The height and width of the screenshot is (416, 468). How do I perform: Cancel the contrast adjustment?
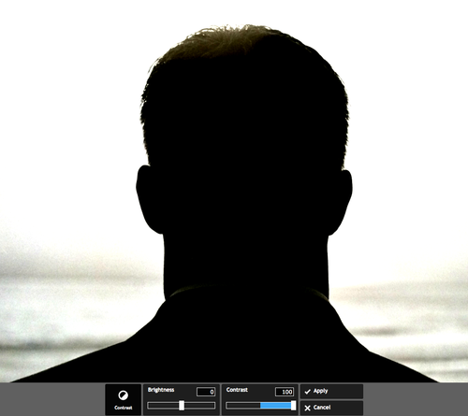[331, 408]
